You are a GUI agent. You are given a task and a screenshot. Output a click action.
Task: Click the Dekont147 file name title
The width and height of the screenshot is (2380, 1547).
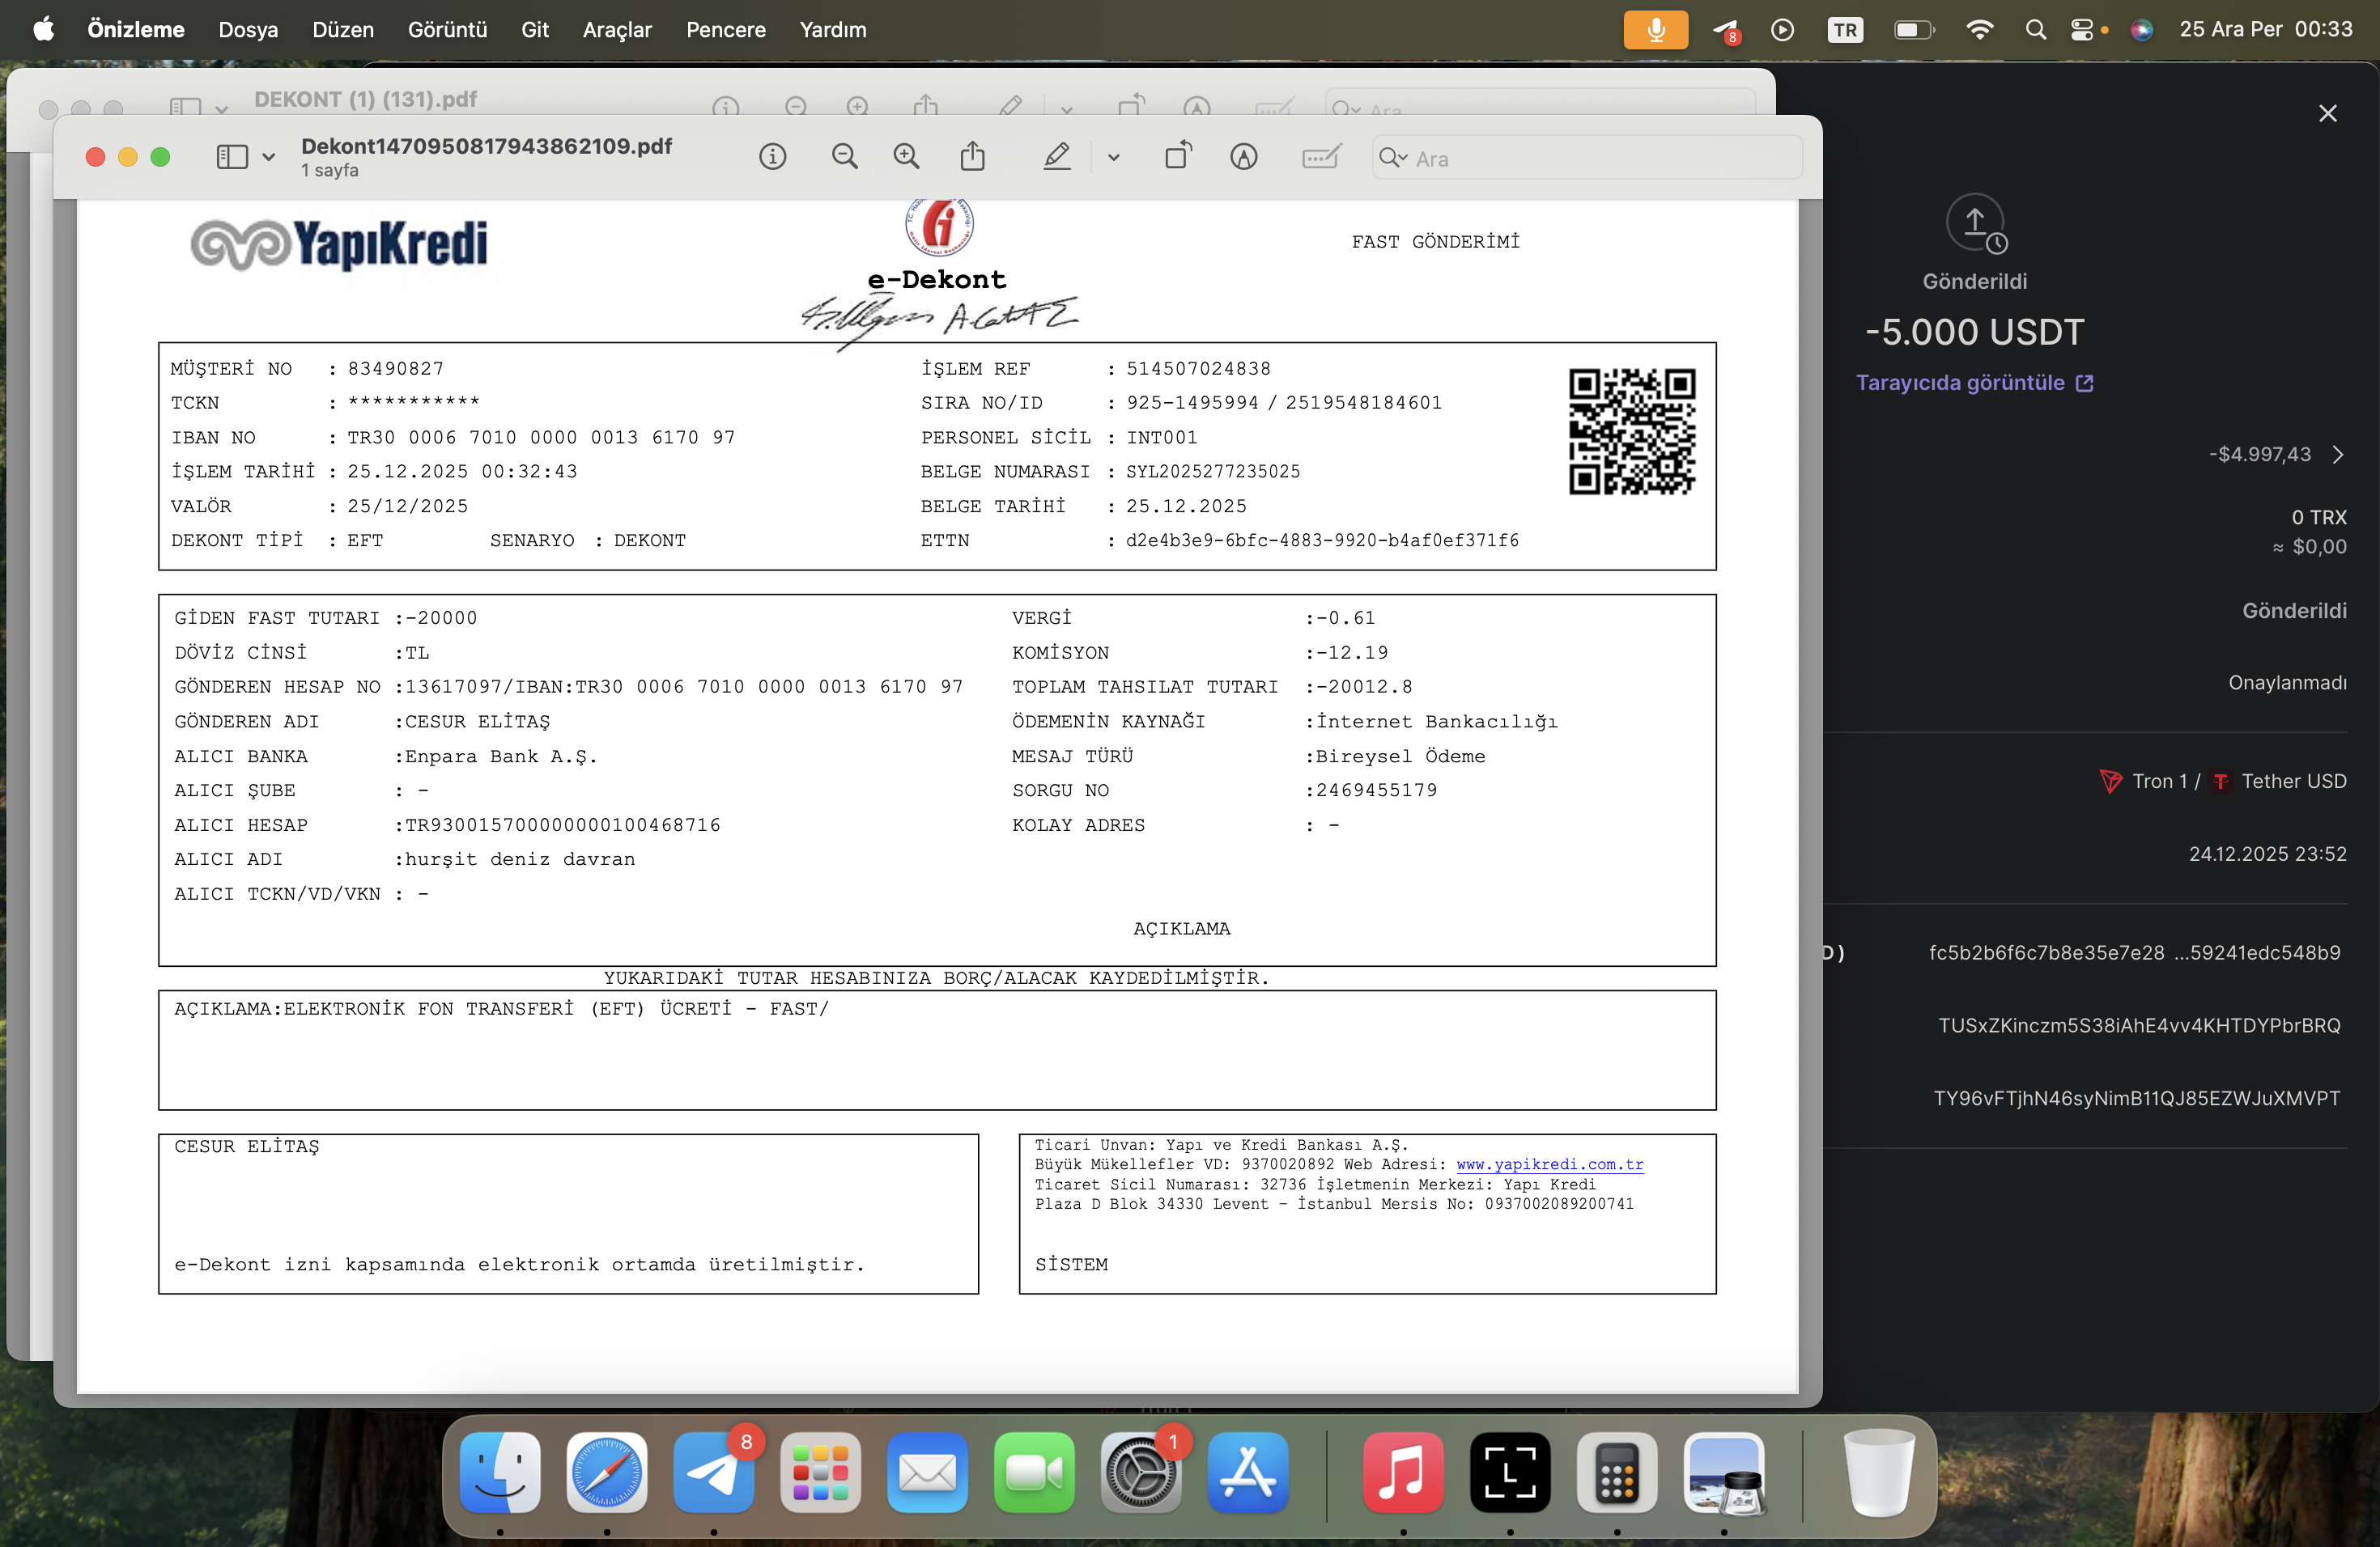[486, 146]
